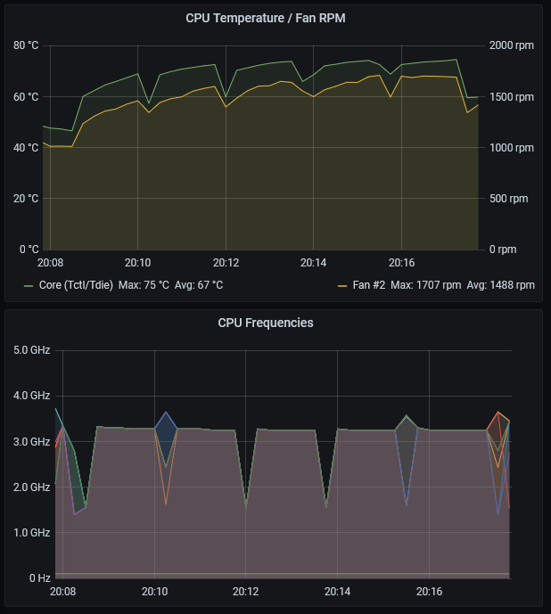Viewport: 551px width, 614px height.
Task: Click the yellow Fan #2 color line
Action: (x=341, y=285)
